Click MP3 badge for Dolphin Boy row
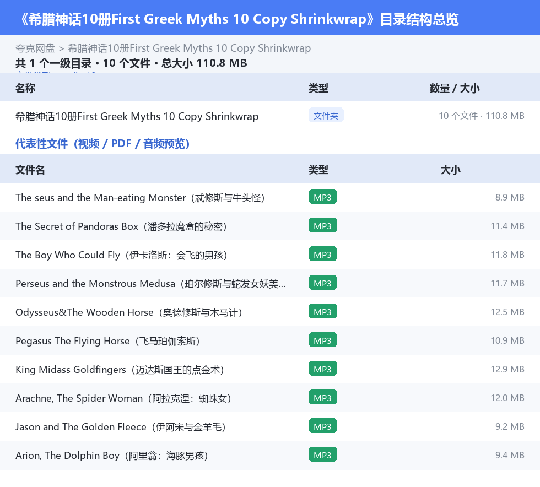 323,454
